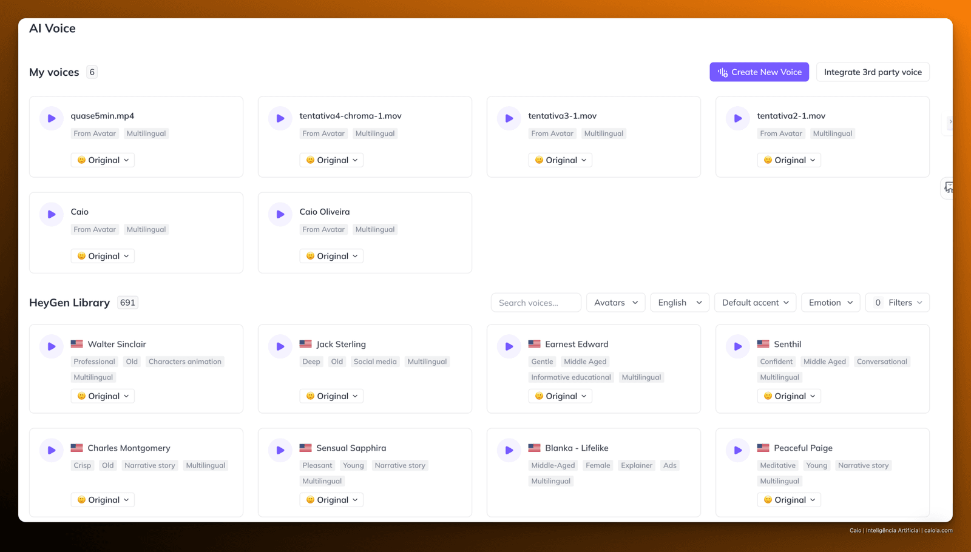Viewport: 971px width, 552px height.
Task: Open Original emotion dropdown for Walter Sinclair
Action: pyautogui.click(x=103, y=396)
